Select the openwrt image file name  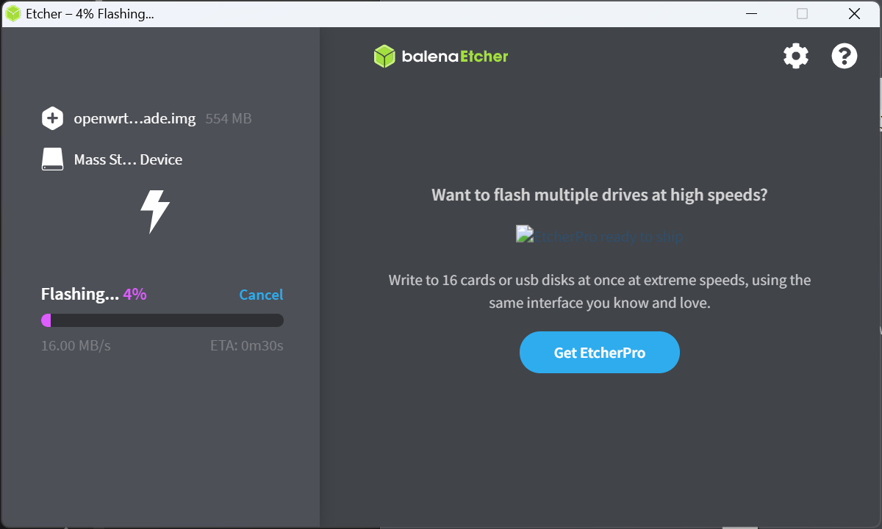tap(135, 118)
